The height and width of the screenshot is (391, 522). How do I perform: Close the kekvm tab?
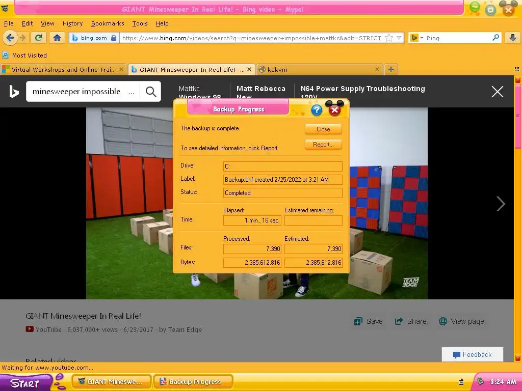pos(377,69)
